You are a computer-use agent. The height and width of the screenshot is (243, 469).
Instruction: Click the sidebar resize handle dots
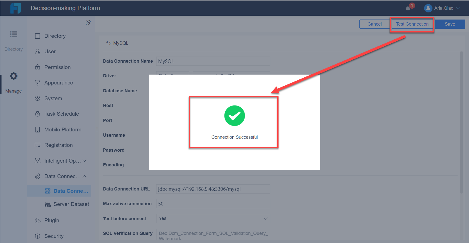click(x=97, y=130)
